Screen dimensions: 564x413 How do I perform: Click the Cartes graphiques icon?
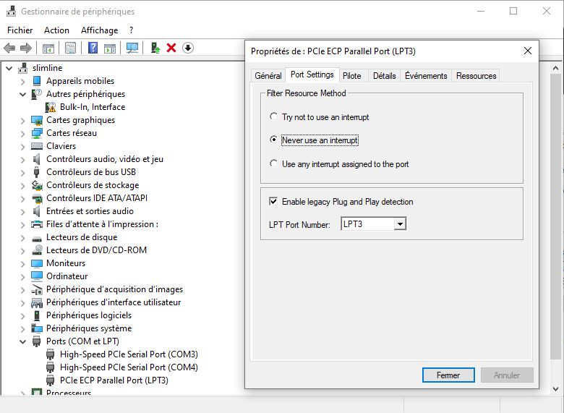pyautogui.click(x=37, y=120)
